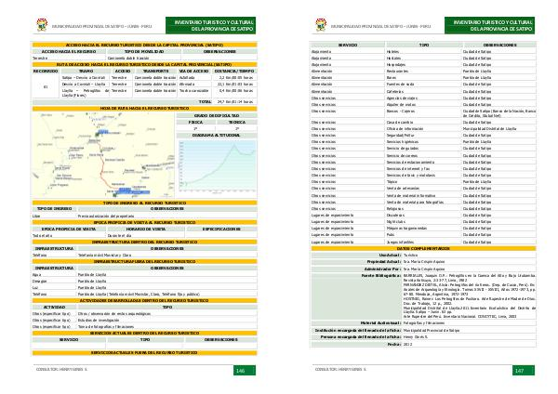Click the "DISTANCIA/TIEMPO" column header

tap(234, 72)
